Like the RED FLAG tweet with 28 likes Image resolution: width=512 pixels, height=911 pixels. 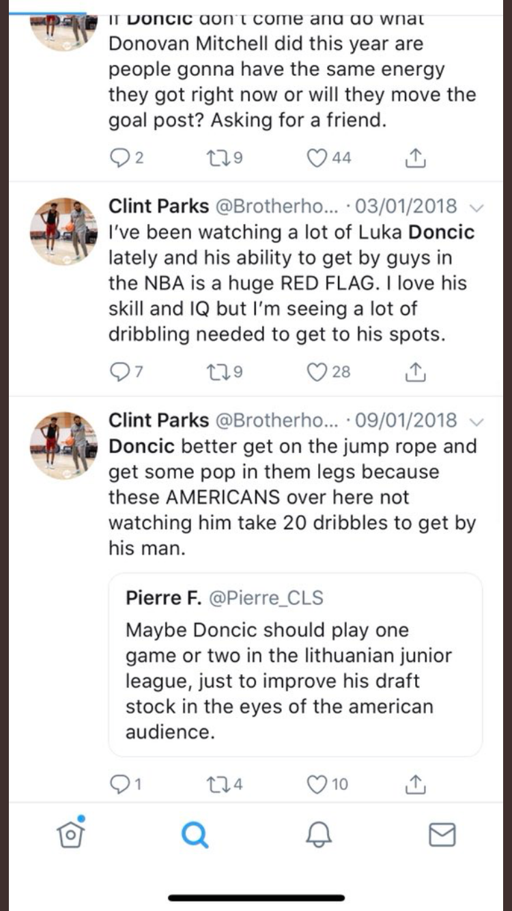[x=317, y=372]
